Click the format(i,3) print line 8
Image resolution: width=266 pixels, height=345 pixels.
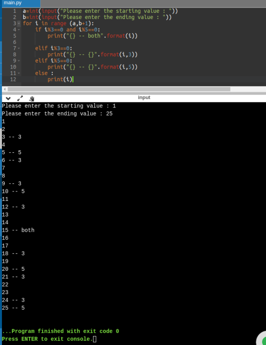click(x=93, y=54)
